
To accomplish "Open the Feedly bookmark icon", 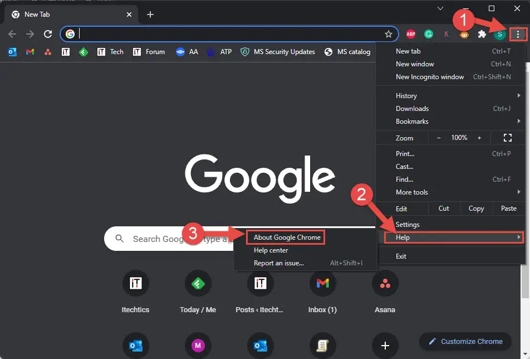I will tap(83, 52).
